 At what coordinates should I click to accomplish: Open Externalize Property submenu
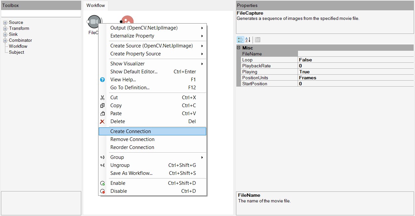tap(152, 36)
